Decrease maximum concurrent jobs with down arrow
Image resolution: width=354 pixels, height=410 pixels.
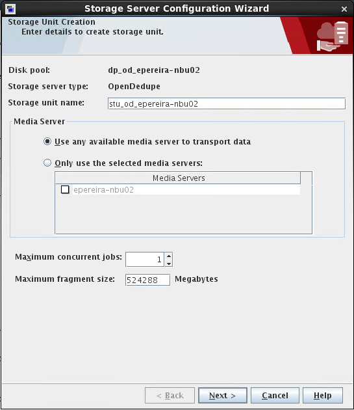(169, 264)
